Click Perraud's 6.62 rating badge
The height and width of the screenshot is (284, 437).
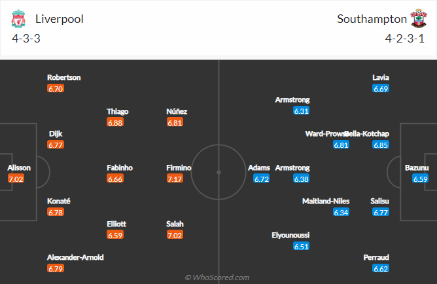[381, 268]
